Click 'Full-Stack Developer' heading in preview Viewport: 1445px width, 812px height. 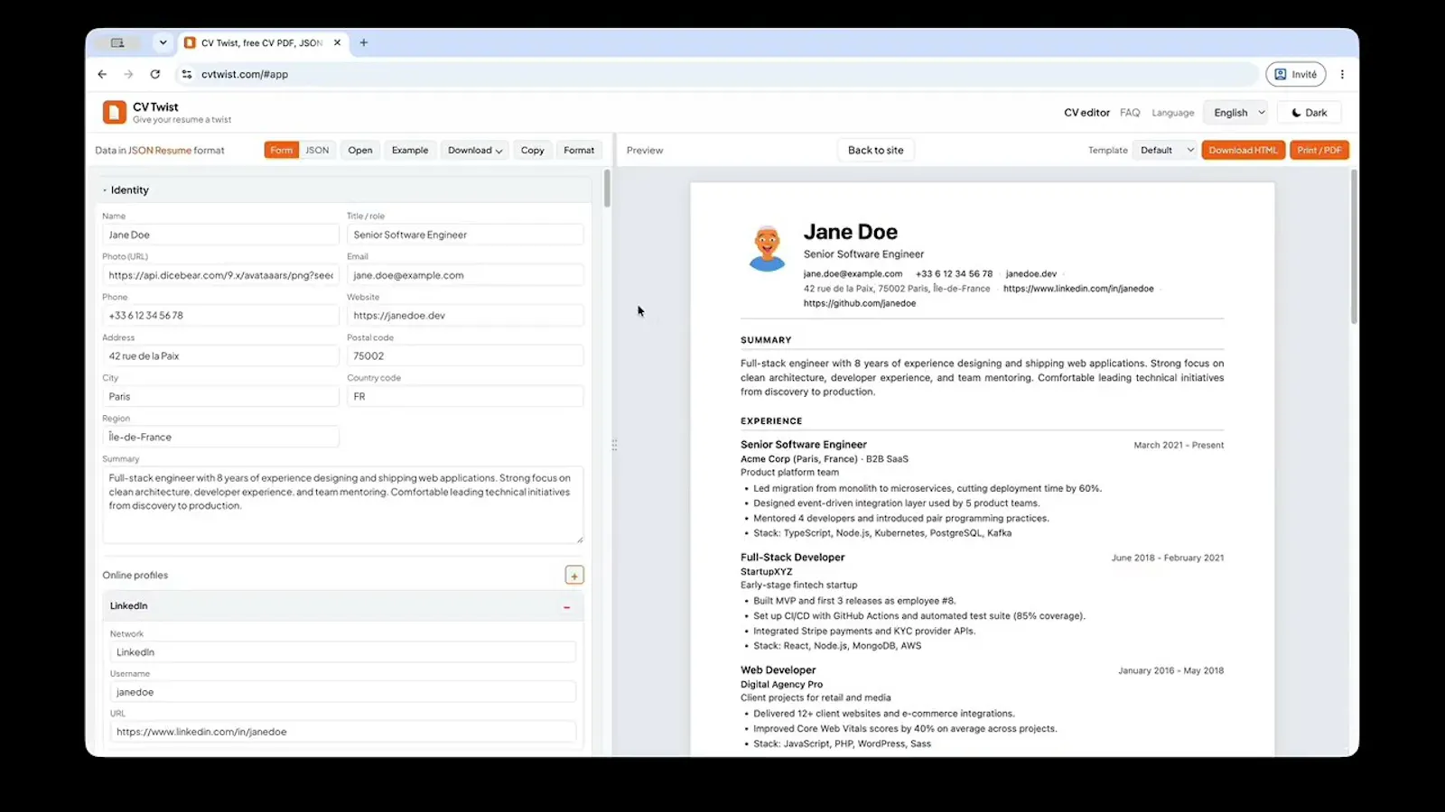point(792,558)
